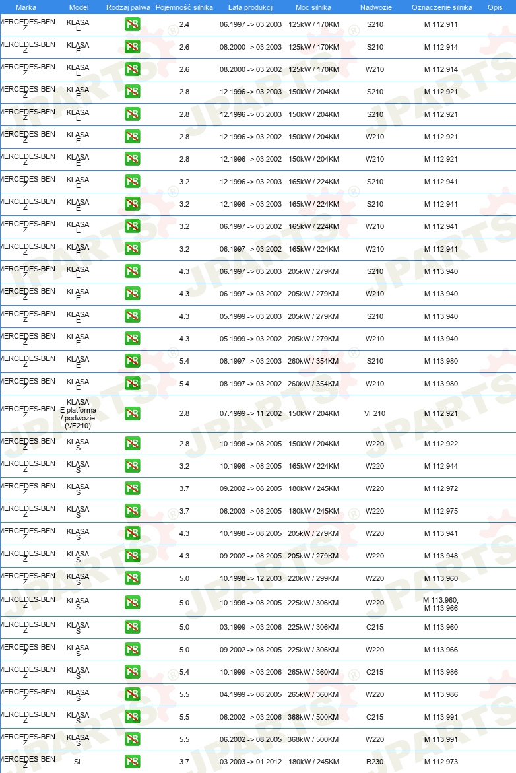The height and width of the screenshot is (773, 516).
Task: Click fuel icon in 5.0 C215 M 113.960 row
Action: tap(132, 627)
